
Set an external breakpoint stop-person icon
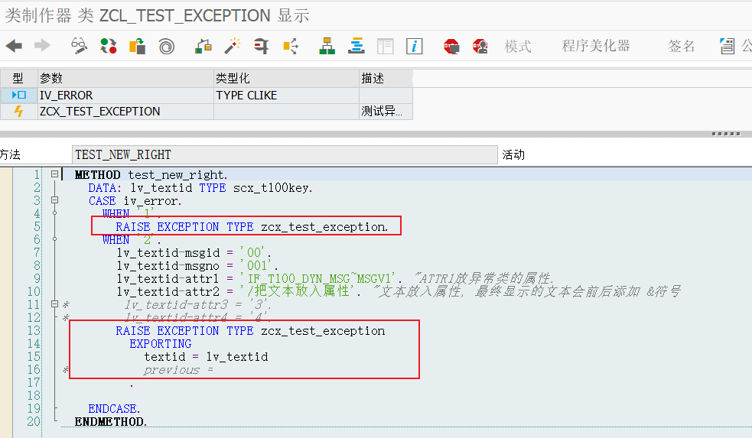pos(480,47)
